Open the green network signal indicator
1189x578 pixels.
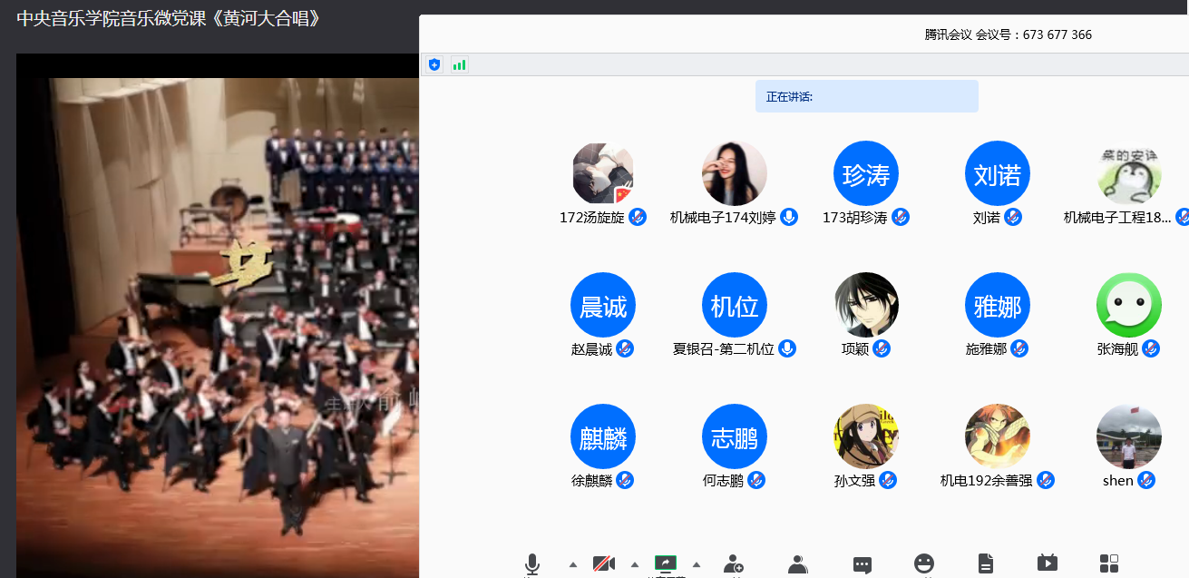460,64
